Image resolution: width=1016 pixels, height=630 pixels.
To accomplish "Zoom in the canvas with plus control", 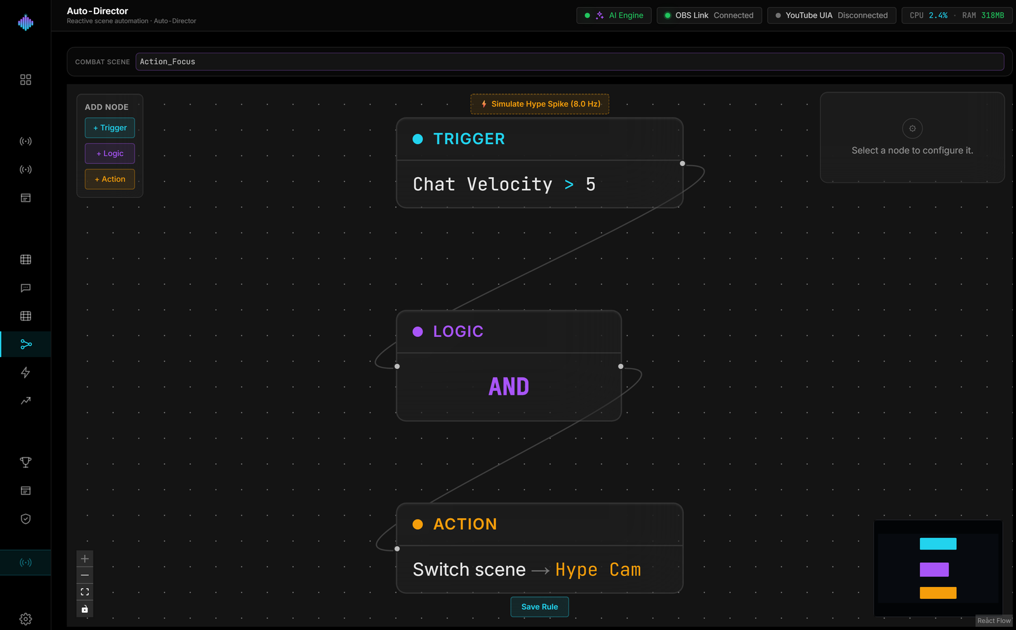I will 84,559.
